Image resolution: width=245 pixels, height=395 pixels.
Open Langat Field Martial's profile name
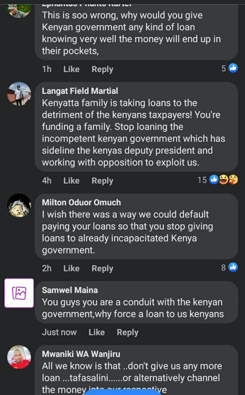tap(80, 91)
